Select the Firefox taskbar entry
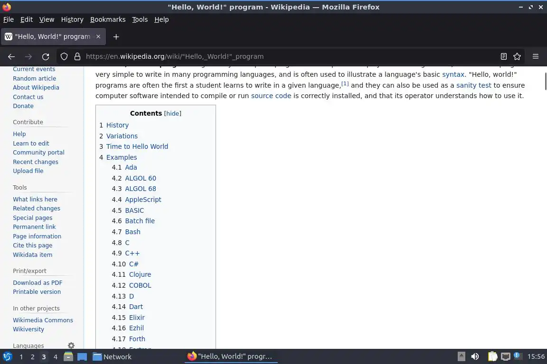The image size is (547, 364). click(x=231, y=356)
